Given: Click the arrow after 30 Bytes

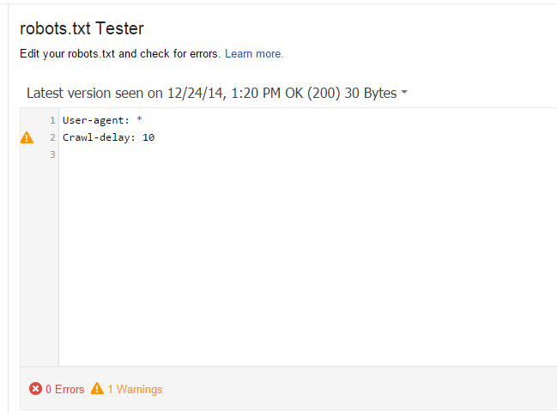Looking at the screenshot, I should tap(404, 93).
